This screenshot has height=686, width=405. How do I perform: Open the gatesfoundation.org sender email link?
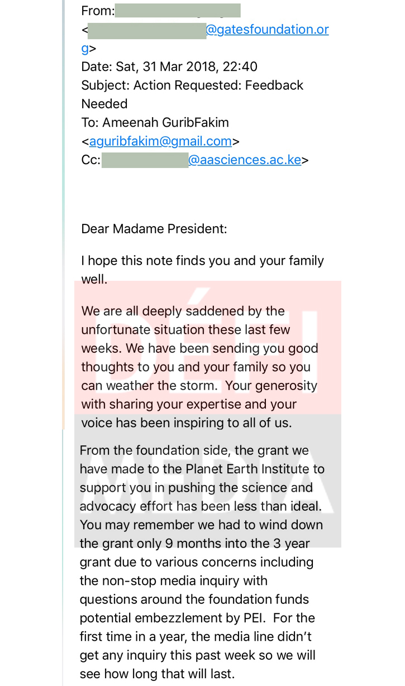click(x=267, y=30)
